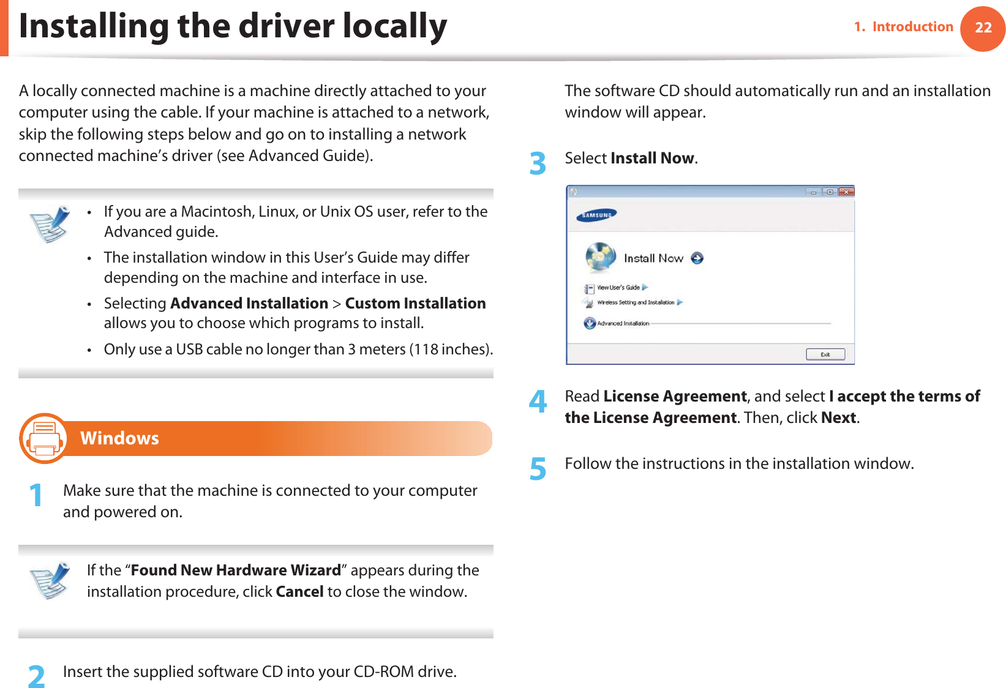Open Wireless Setting and Installation link
1006x688 pixels.
(636, 302)
